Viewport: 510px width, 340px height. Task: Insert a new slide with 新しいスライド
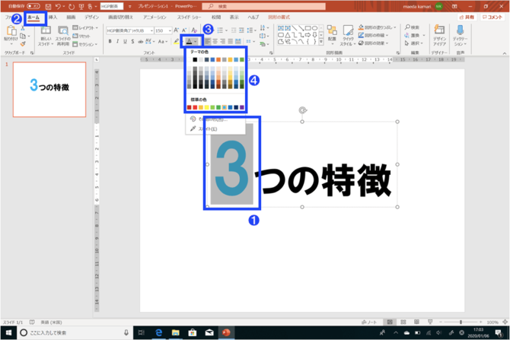coord(46,36)
